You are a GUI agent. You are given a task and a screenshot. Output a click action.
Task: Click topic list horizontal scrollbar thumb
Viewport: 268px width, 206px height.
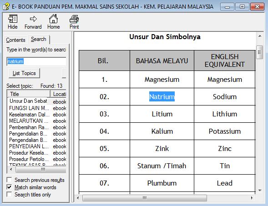tap(41, 170)
